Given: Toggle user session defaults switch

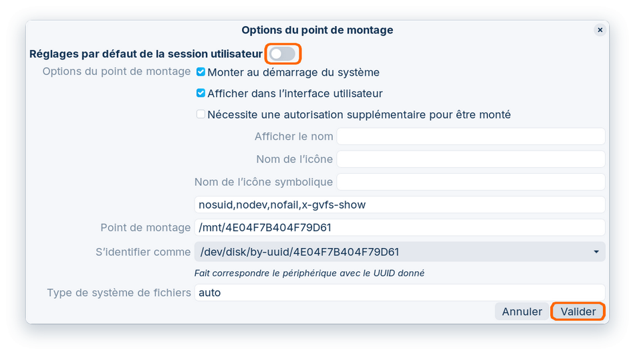Looking at the screenshot, I should (x=282, y=53).
